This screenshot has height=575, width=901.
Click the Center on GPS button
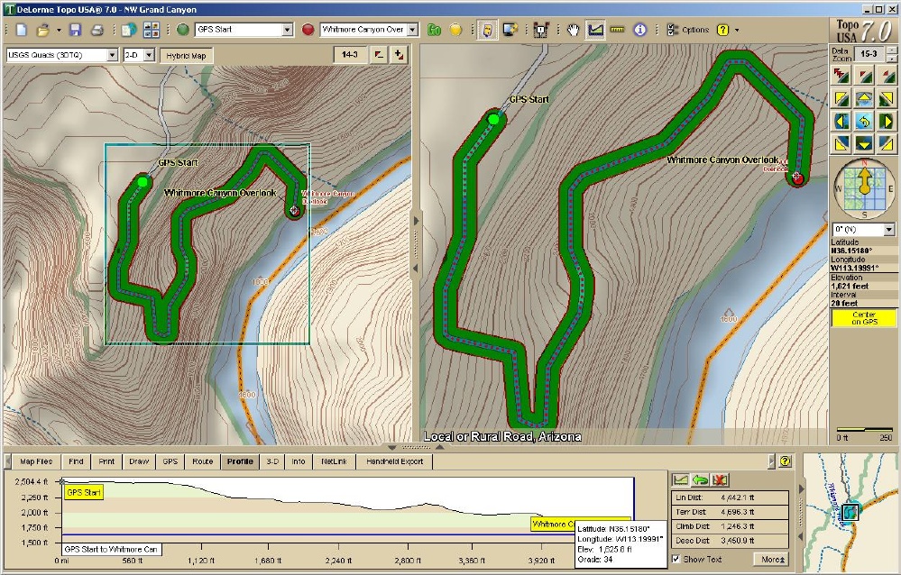pyautogui.click(x=863, y=318)
